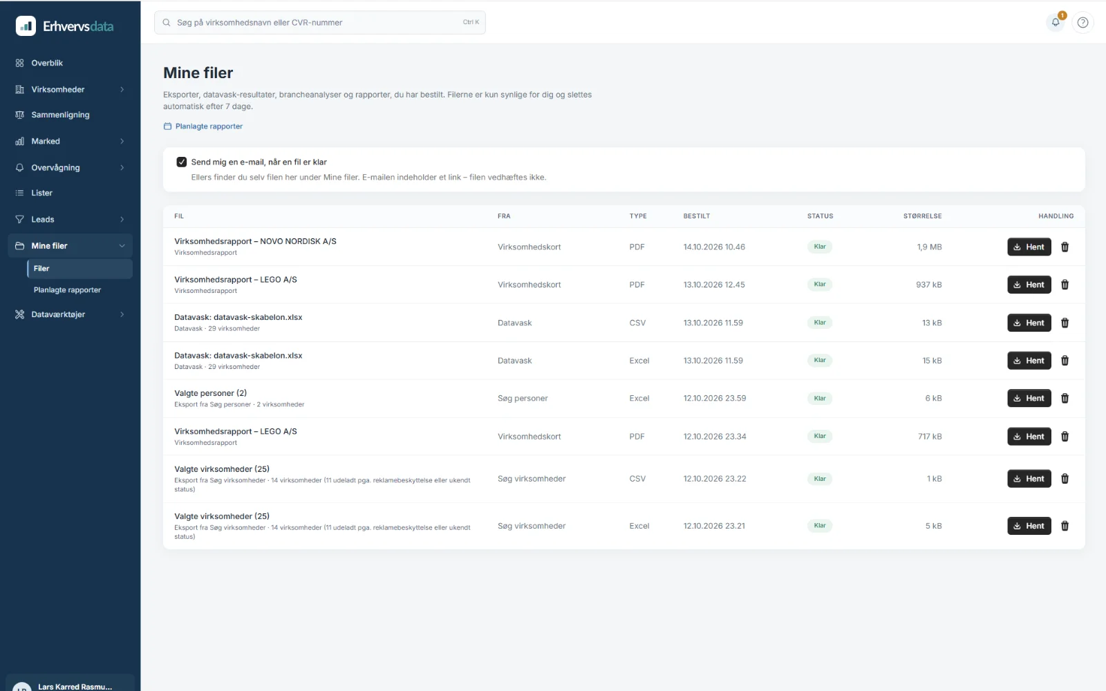
Task: Click the Sammenligning scales icon in sidebar
Action: 19,115
